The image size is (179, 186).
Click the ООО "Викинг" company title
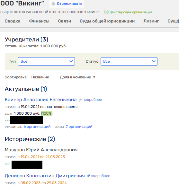(x=22, y=3)
